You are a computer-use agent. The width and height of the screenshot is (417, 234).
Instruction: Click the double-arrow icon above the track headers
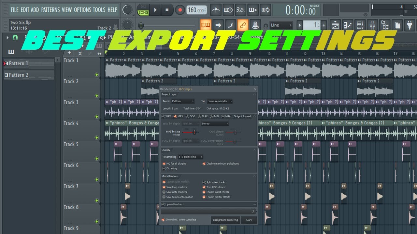(100, 53)
